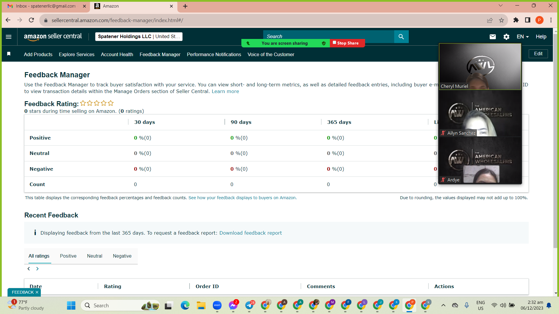Open the messages envelope icon
Screen dimensions: 559x314
[x=493, y=37]
